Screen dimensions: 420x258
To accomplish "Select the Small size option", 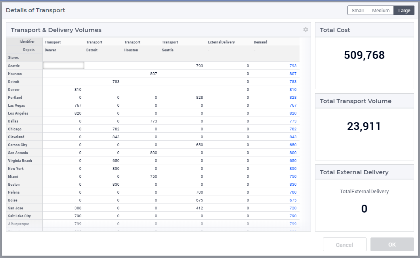I will (357, 10).
